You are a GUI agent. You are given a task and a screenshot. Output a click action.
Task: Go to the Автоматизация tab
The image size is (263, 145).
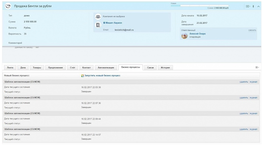[106, 67]
